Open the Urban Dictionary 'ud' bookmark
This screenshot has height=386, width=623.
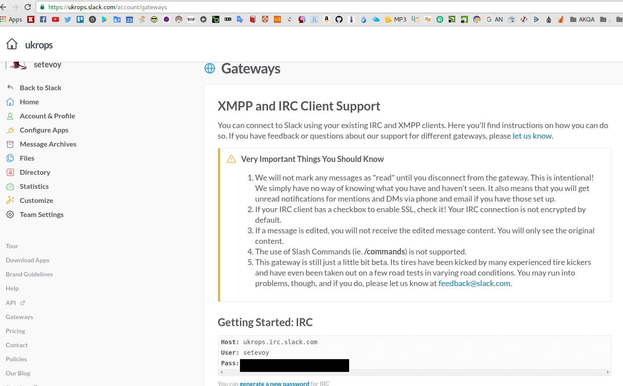click(277, 19)
